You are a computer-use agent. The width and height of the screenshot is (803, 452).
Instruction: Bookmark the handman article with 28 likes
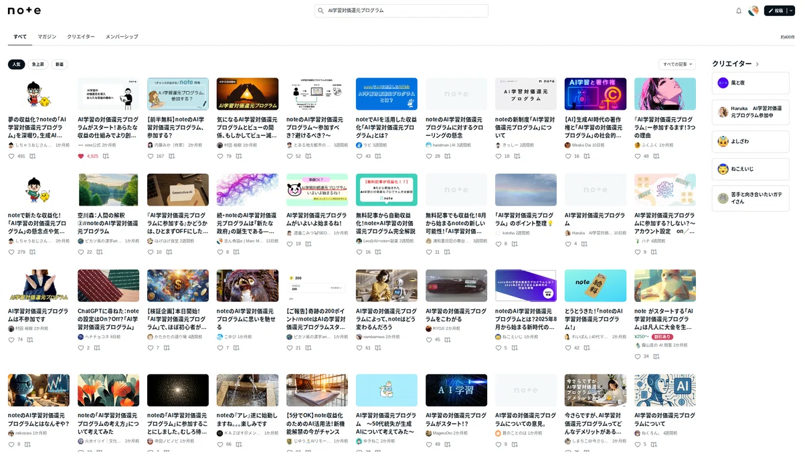click(448, 156)
